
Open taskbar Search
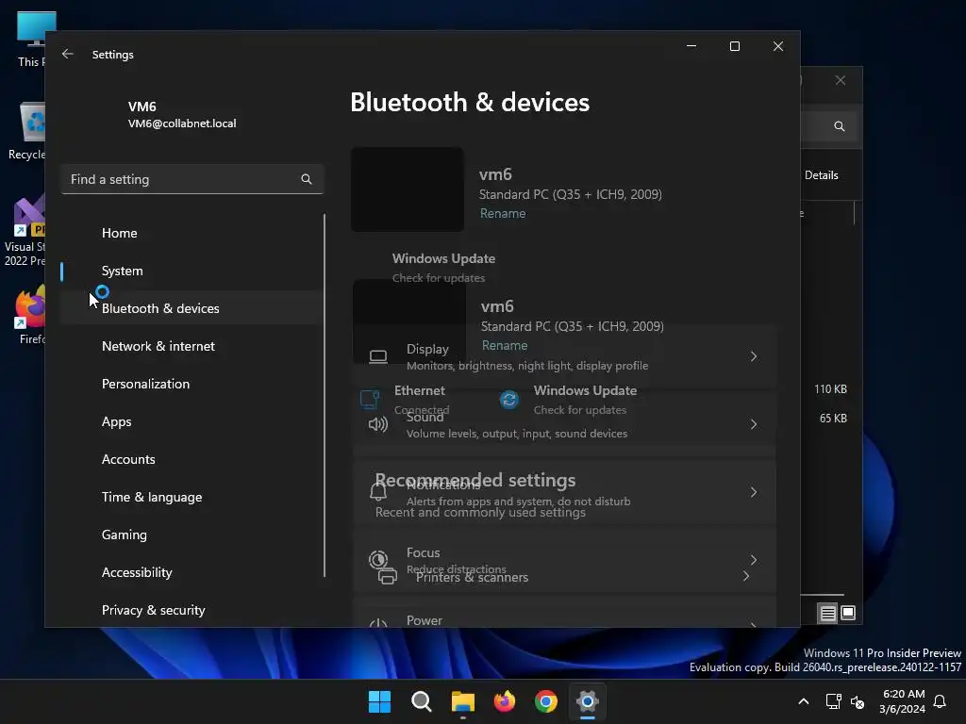point(422,701)
